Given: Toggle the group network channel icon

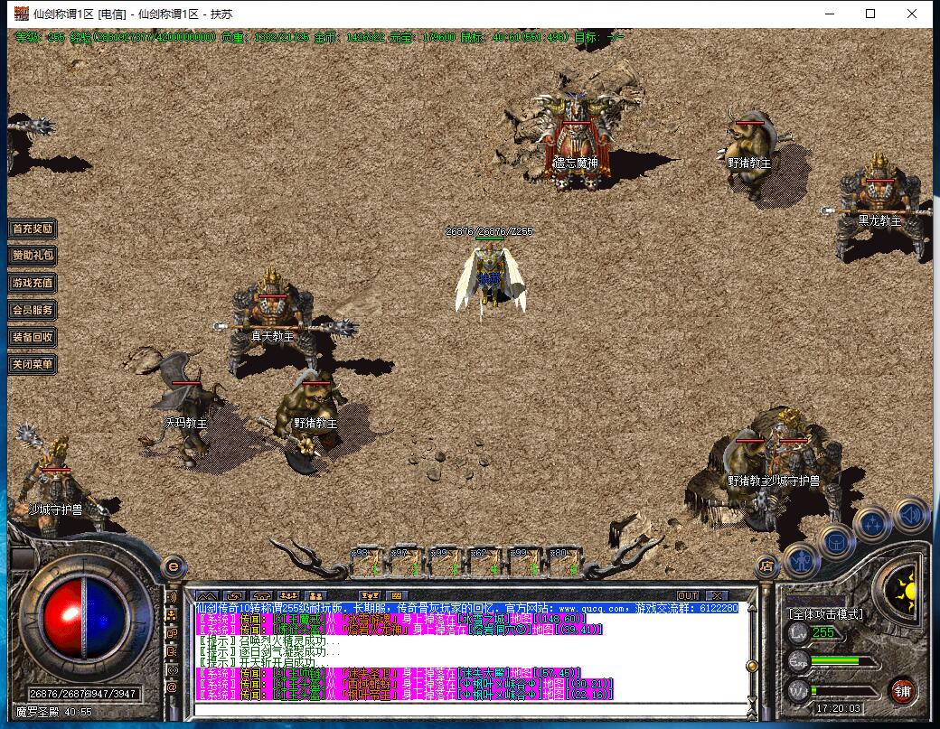Looking at the screenshot, I should [x=172, y=614].
